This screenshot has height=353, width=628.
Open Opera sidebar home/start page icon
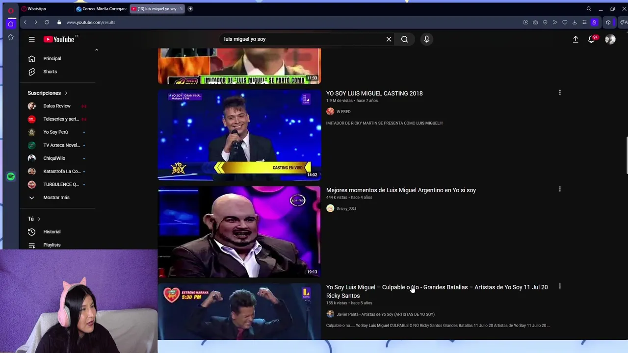10,24
